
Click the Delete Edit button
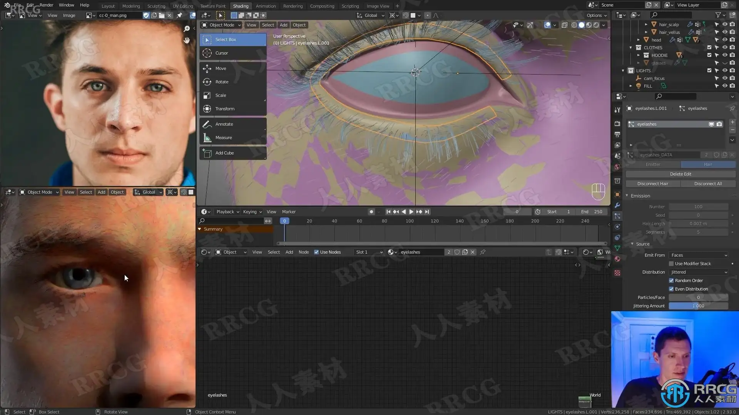(x=680, y=174)
